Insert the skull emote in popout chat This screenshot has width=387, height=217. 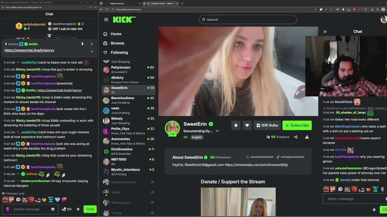18,200
